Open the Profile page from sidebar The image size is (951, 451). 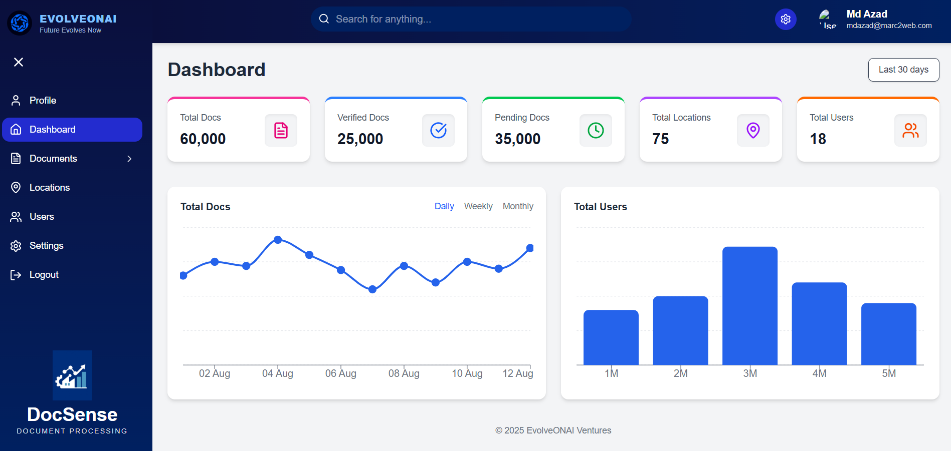[x=43, y=101]
